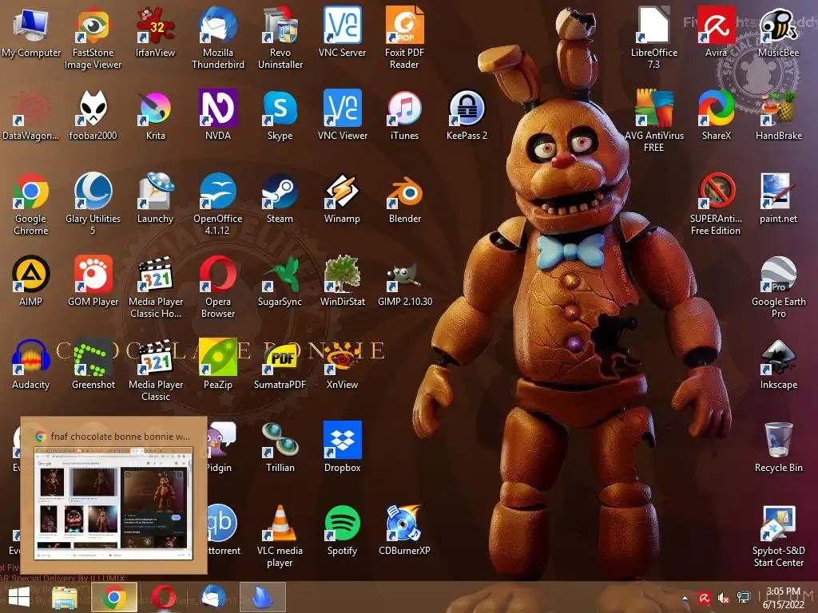Open Spybot-S&D Start Center icon
Screen dimensions: 818x613
point(778,537)
